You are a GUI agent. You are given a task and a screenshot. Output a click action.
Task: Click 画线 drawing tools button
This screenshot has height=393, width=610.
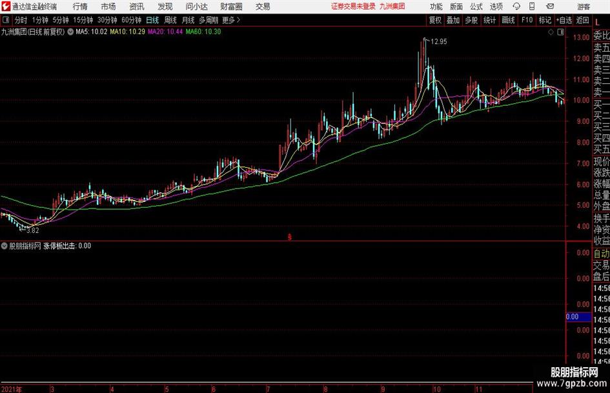coord(508,20)
